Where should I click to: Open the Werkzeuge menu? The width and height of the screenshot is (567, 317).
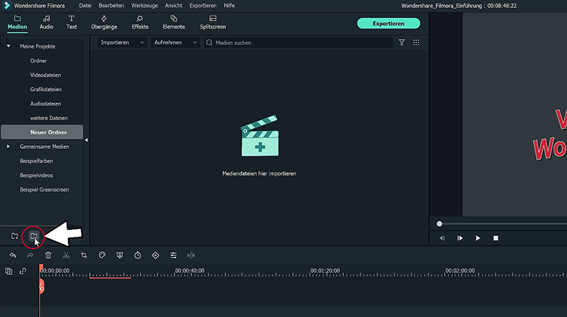coord(144,5)
